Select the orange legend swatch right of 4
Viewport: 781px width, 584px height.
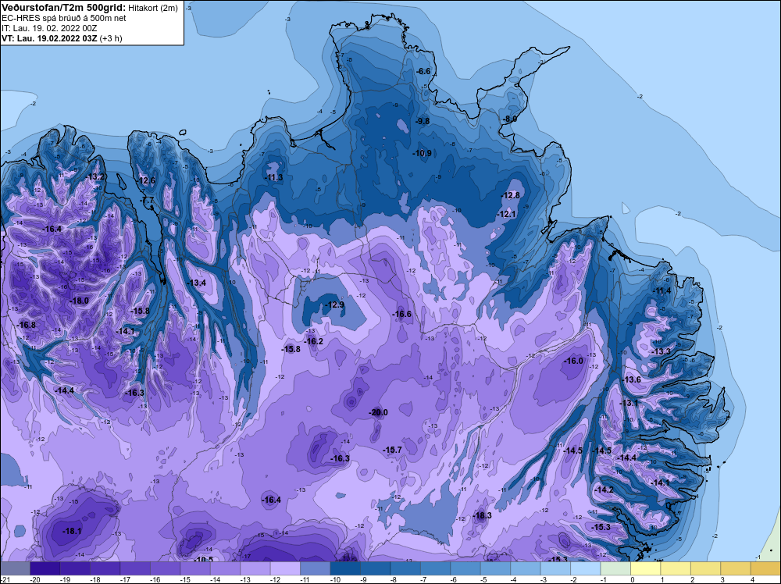pyautogui.click(x=765, y=568)
